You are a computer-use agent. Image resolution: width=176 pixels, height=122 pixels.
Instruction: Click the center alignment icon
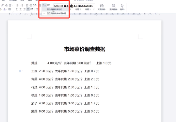pyautogui.click(x=21, y=9)
